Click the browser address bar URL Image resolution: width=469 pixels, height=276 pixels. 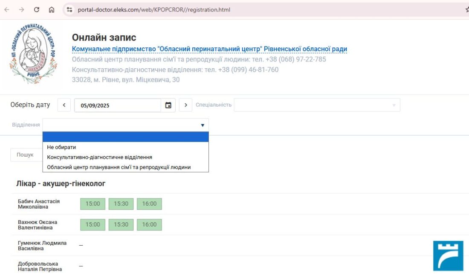tap(153, 9)
